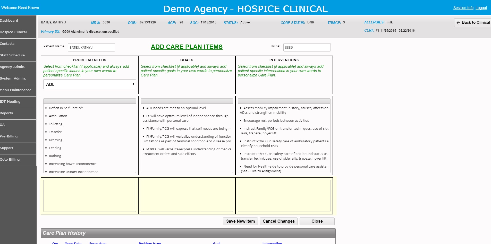Select 'Deficit in Self-Care r/t' problem
The height and width of the screenshot is (244, 491).
pyautogui.click(x=66, y=108)
